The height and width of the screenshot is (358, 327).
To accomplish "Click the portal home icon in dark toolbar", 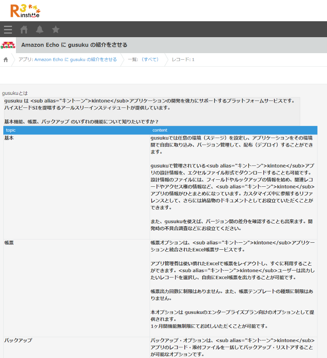I will [x=24, y=29].
